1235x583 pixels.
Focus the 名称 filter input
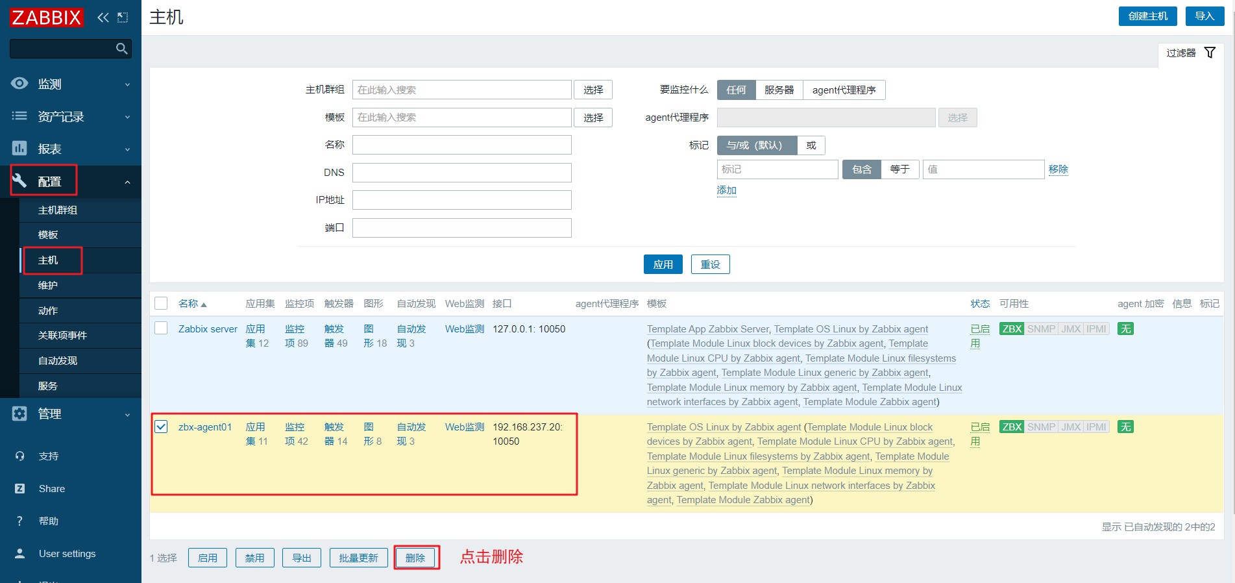tap(461, 145)
